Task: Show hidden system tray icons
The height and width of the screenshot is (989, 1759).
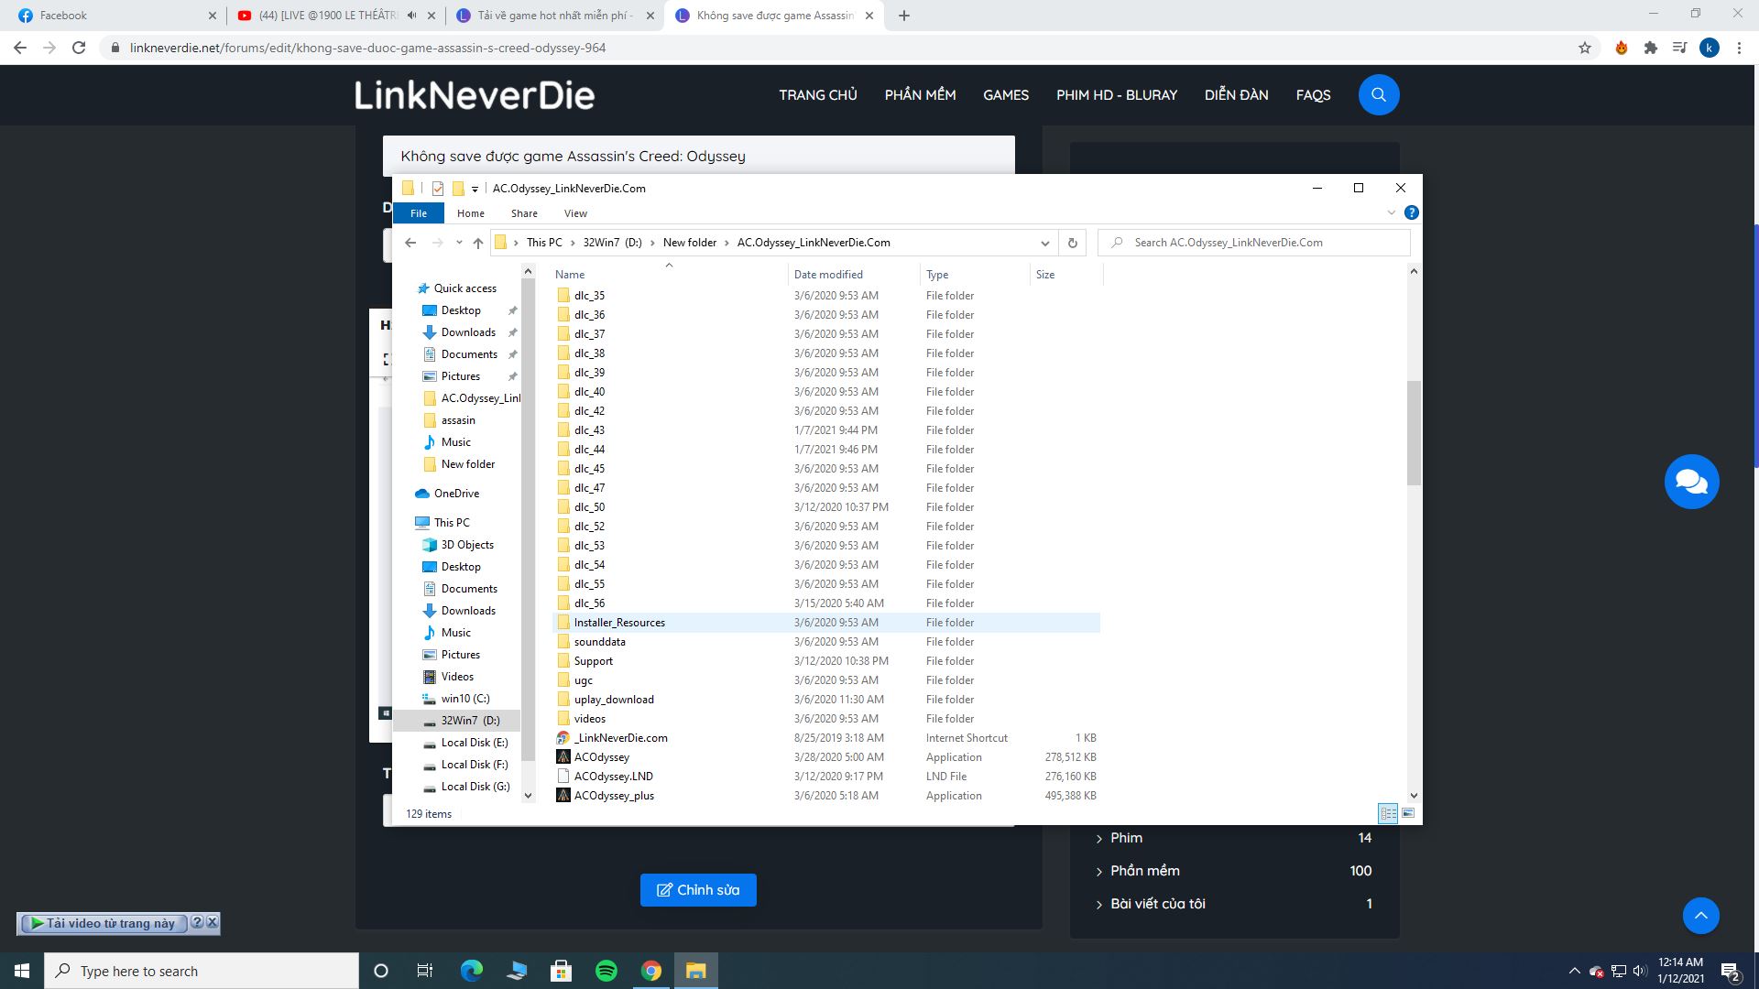Action: 1574,971
